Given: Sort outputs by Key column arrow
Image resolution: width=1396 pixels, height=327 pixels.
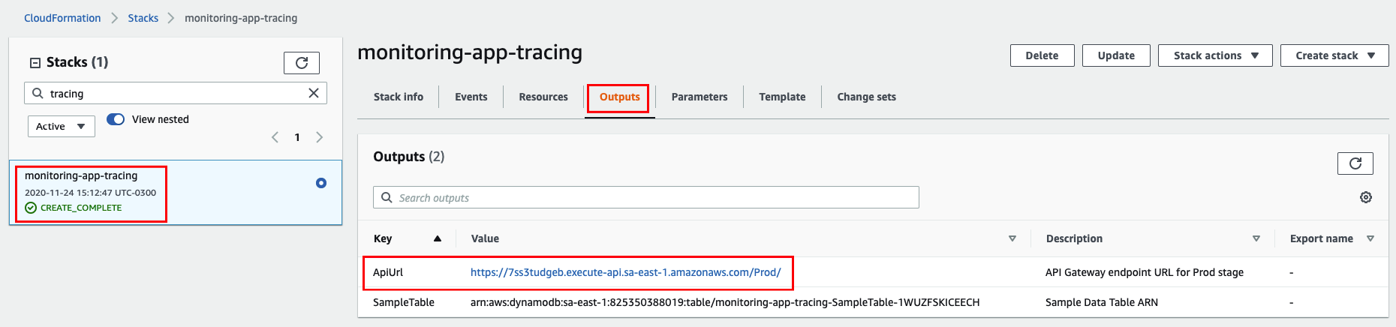Looking at the screenshot, I should point(438,238).
